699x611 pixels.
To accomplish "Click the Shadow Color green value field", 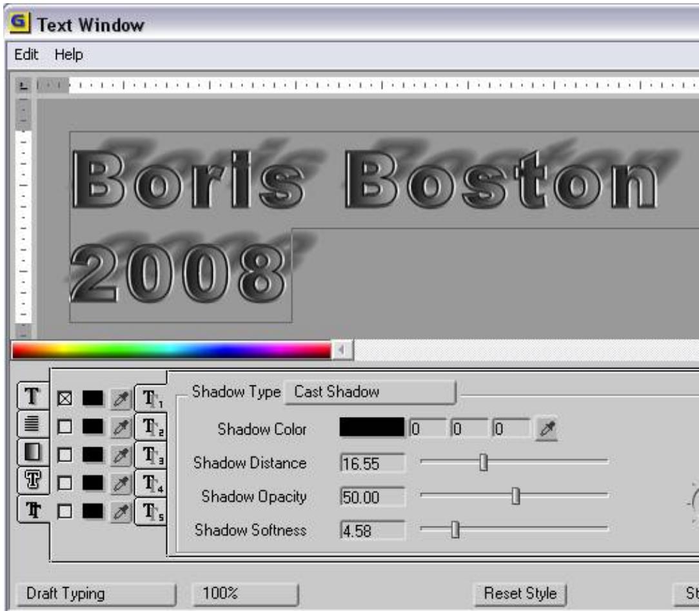I will tap(469, 428).
